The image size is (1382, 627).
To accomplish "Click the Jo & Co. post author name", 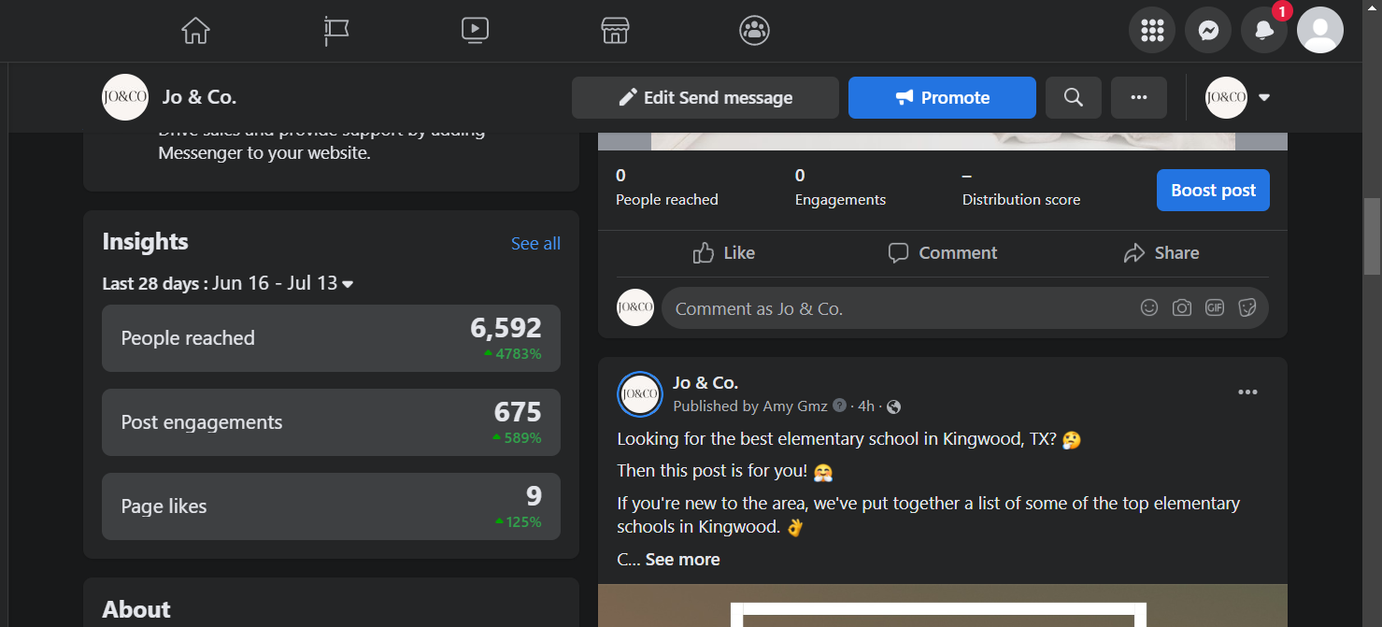I will 705,382.
